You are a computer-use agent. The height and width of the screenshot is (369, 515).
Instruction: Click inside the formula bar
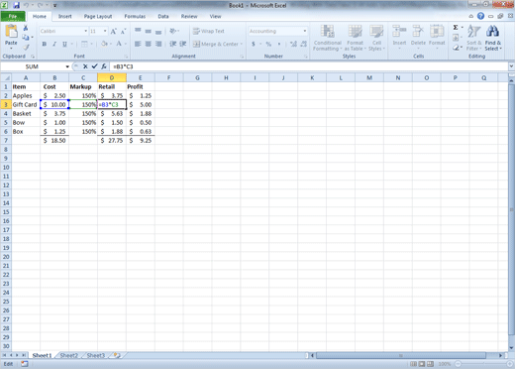pos(309,66)
